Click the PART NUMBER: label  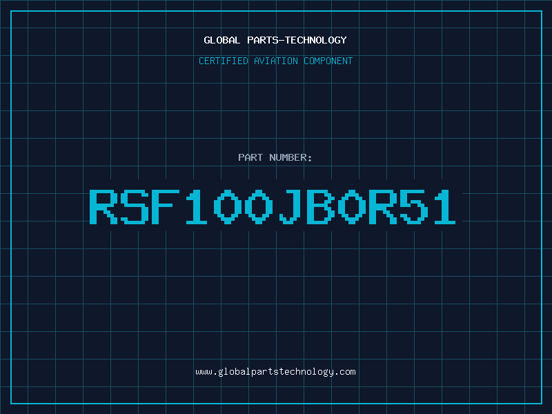(x=275, y=157)
